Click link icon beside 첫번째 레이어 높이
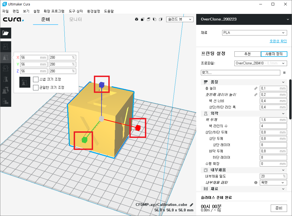This screenshot has height=216, width=292. tap(256, 95)
